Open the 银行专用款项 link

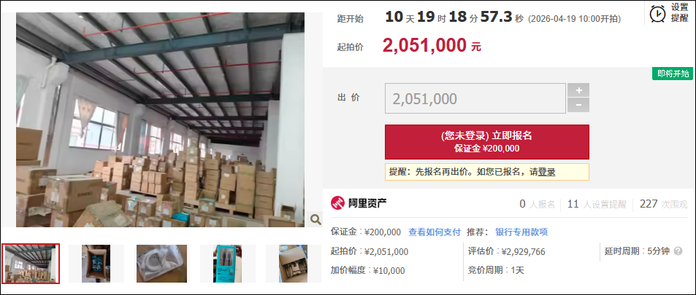(521, 232)
